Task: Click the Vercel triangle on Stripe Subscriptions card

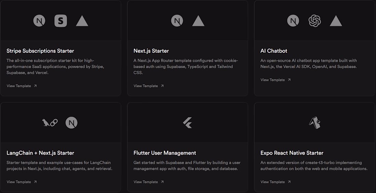Action: pyautogui.click(x=82, y=22)
